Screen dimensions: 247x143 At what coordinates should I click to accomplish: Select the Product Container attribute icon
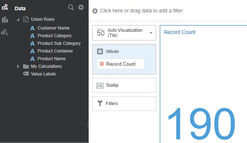[32, 51]
